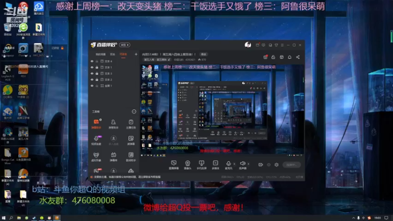This screenshot has width=393, height=221.
Task: Open the 弹幕助手 tool
Action: (x=96, y=124)
